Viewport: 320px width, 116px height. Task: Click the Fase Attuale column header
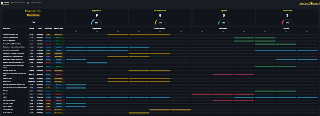point(58,29)
